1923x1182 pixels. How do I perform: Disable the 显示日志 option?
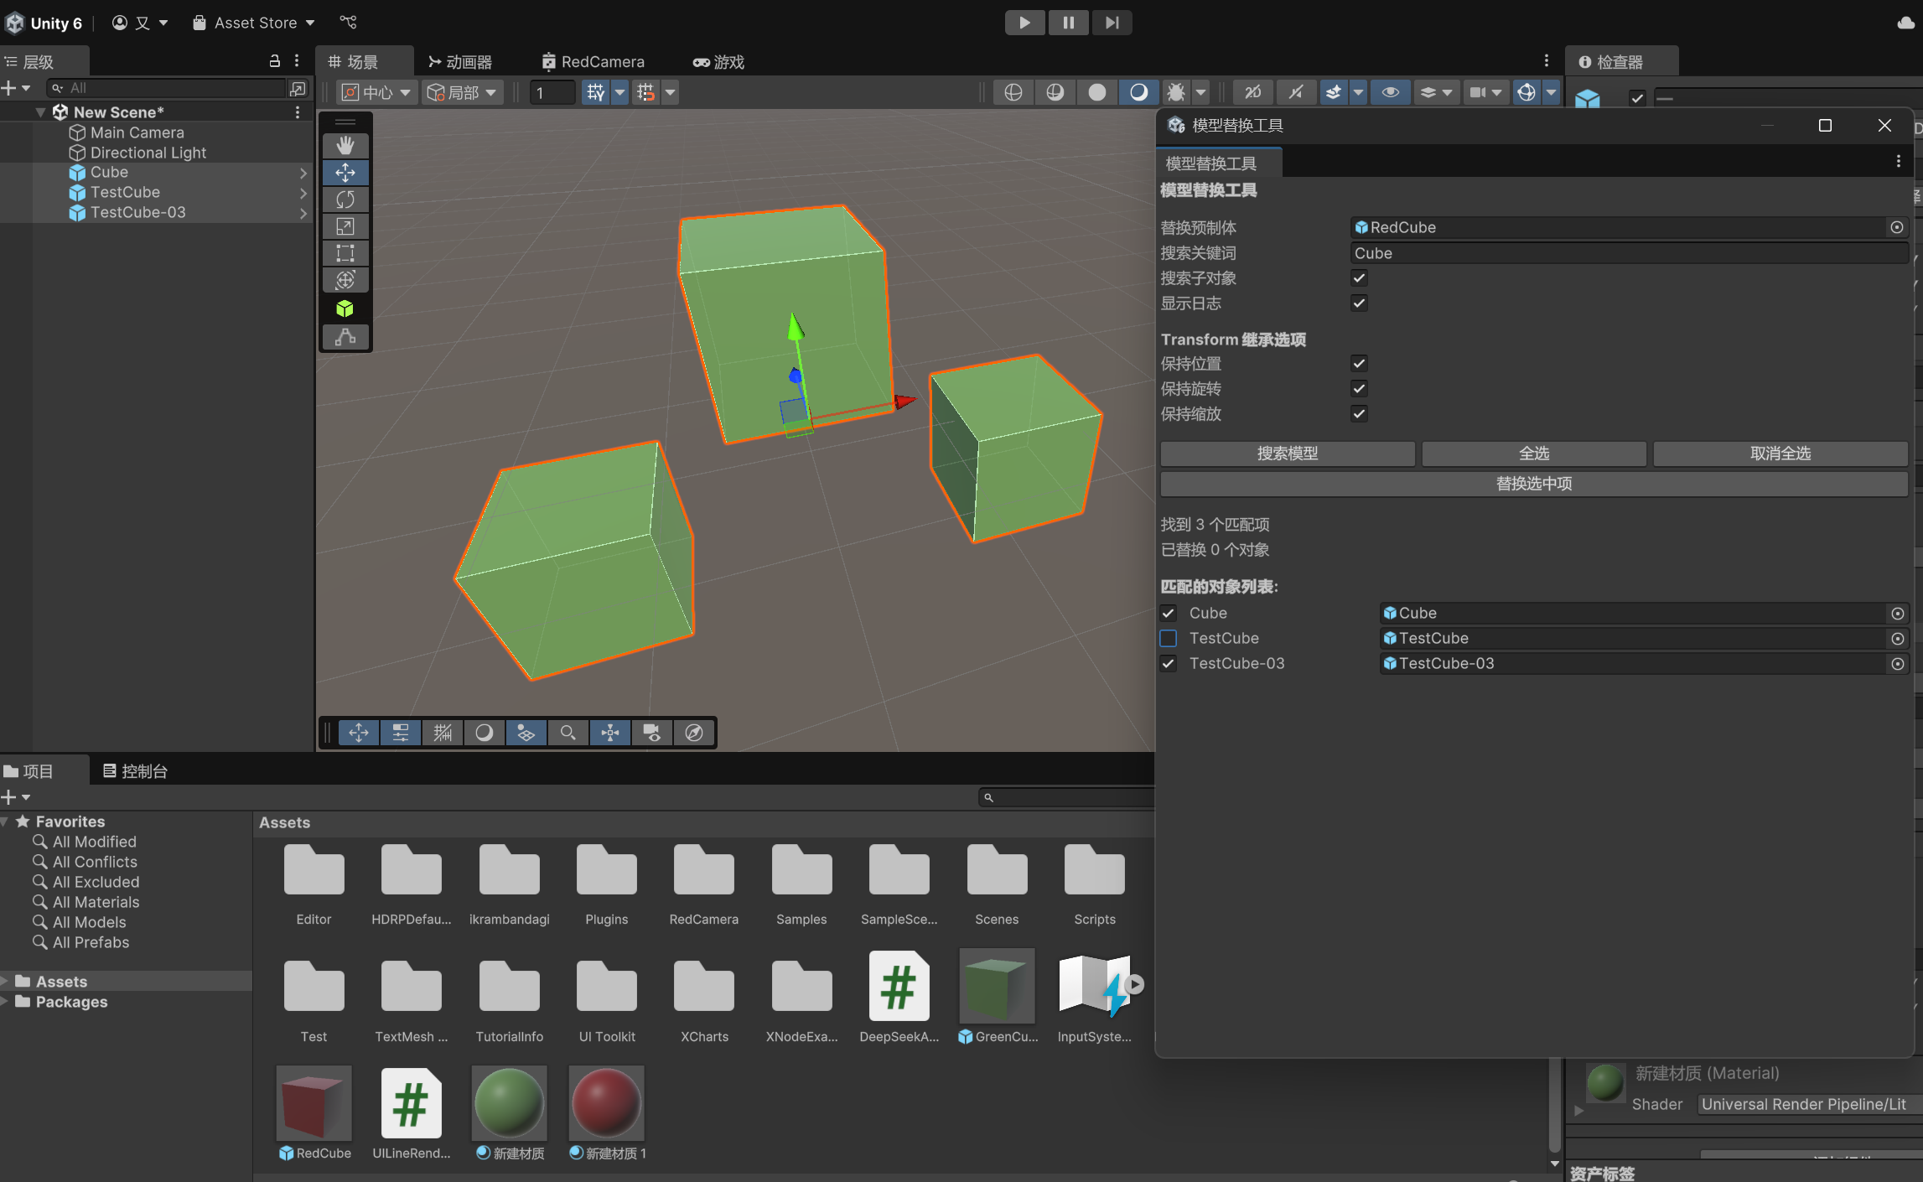[1359, 303]
